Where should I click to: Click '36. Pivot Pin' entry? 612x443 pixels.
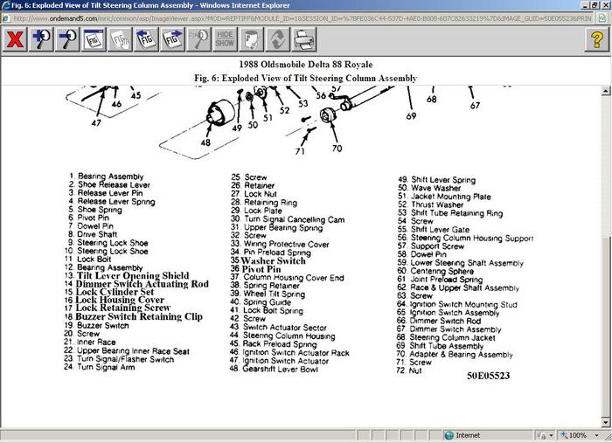255,269
